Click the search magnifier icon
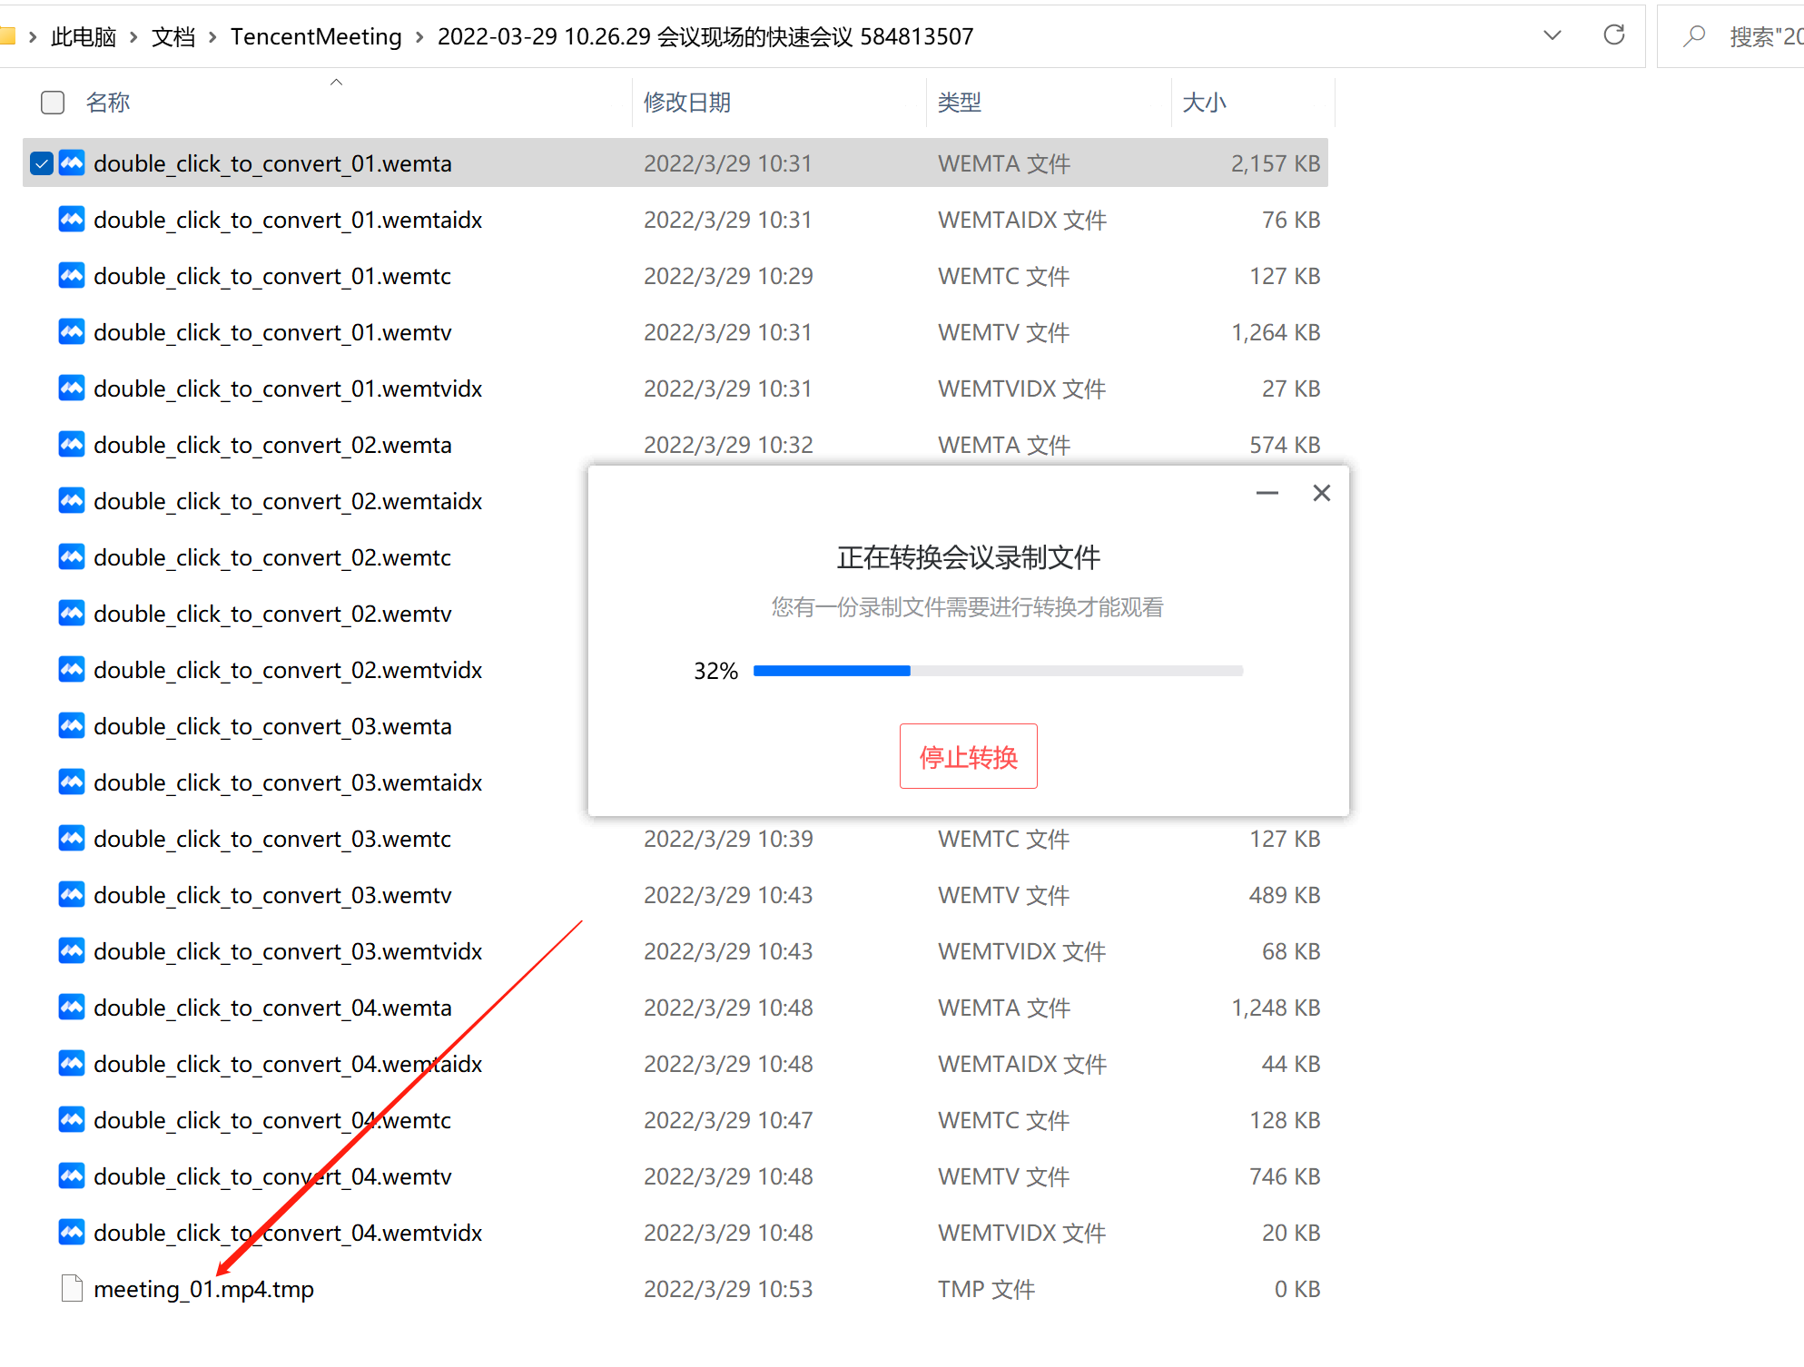Image resolution: width=1804 pixels, height=1367 pixels. (1693, 36)
